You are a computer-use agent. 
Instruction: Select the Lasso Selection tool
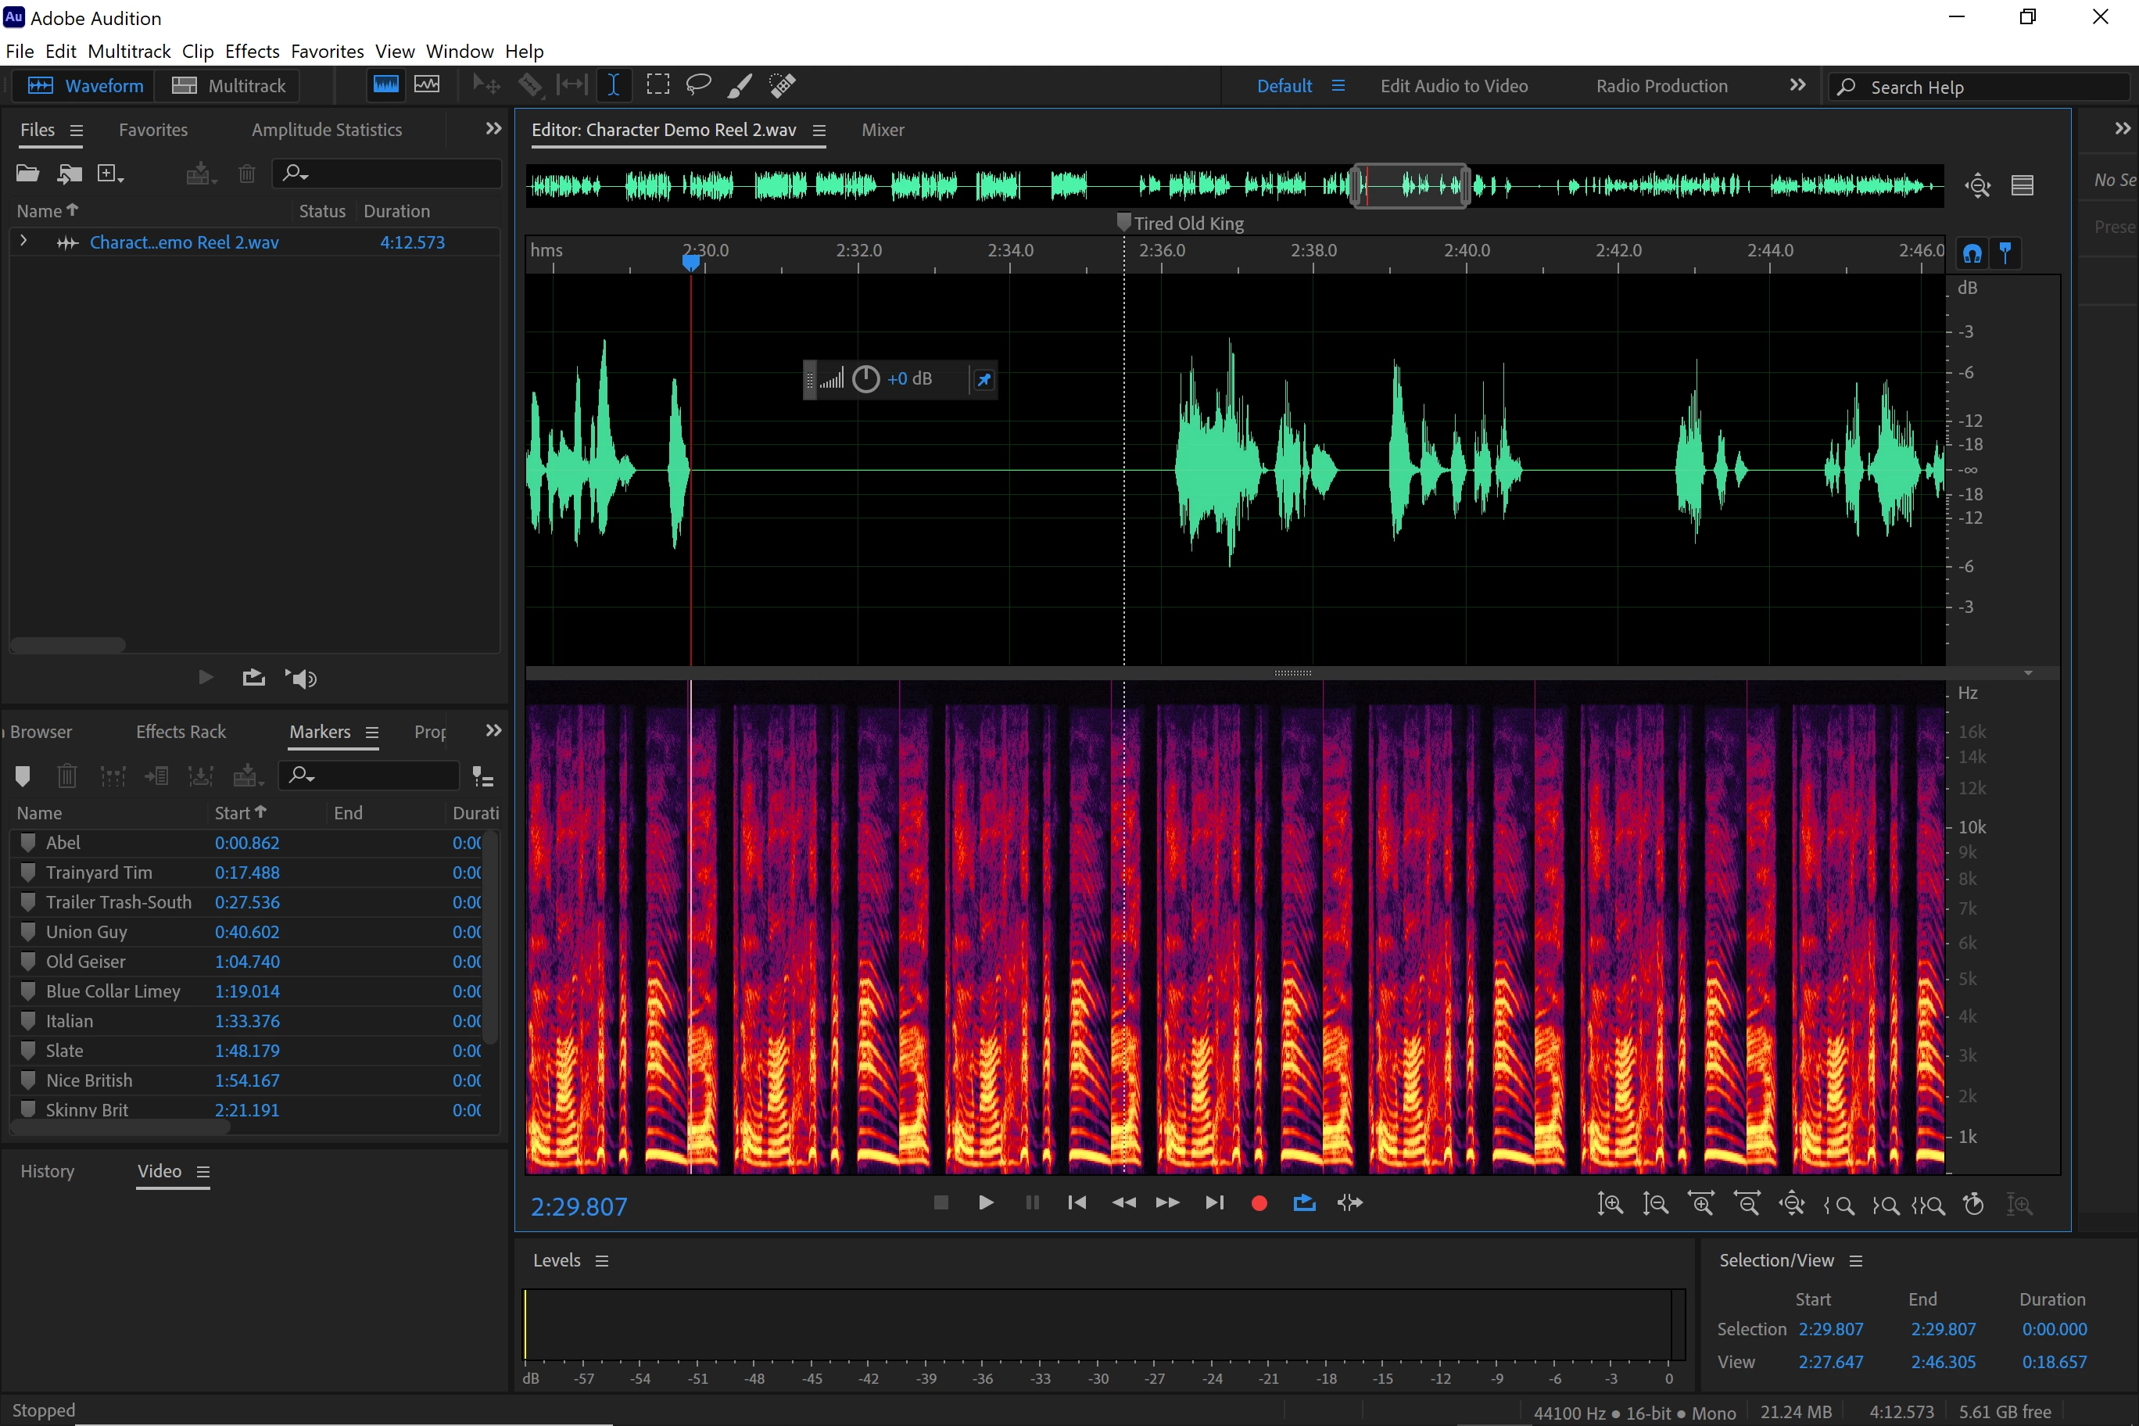697,85
